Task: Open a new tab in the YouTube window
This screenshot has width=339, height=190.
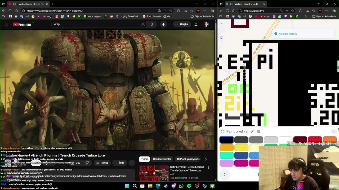Action: click(53, 4)
